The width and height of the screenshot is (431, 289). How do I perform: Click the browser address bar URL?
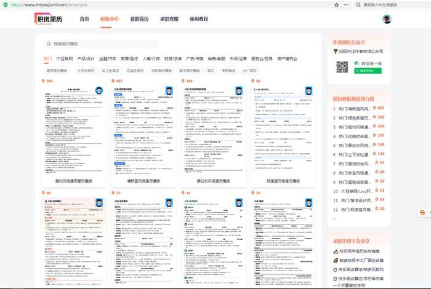[49, 5]
